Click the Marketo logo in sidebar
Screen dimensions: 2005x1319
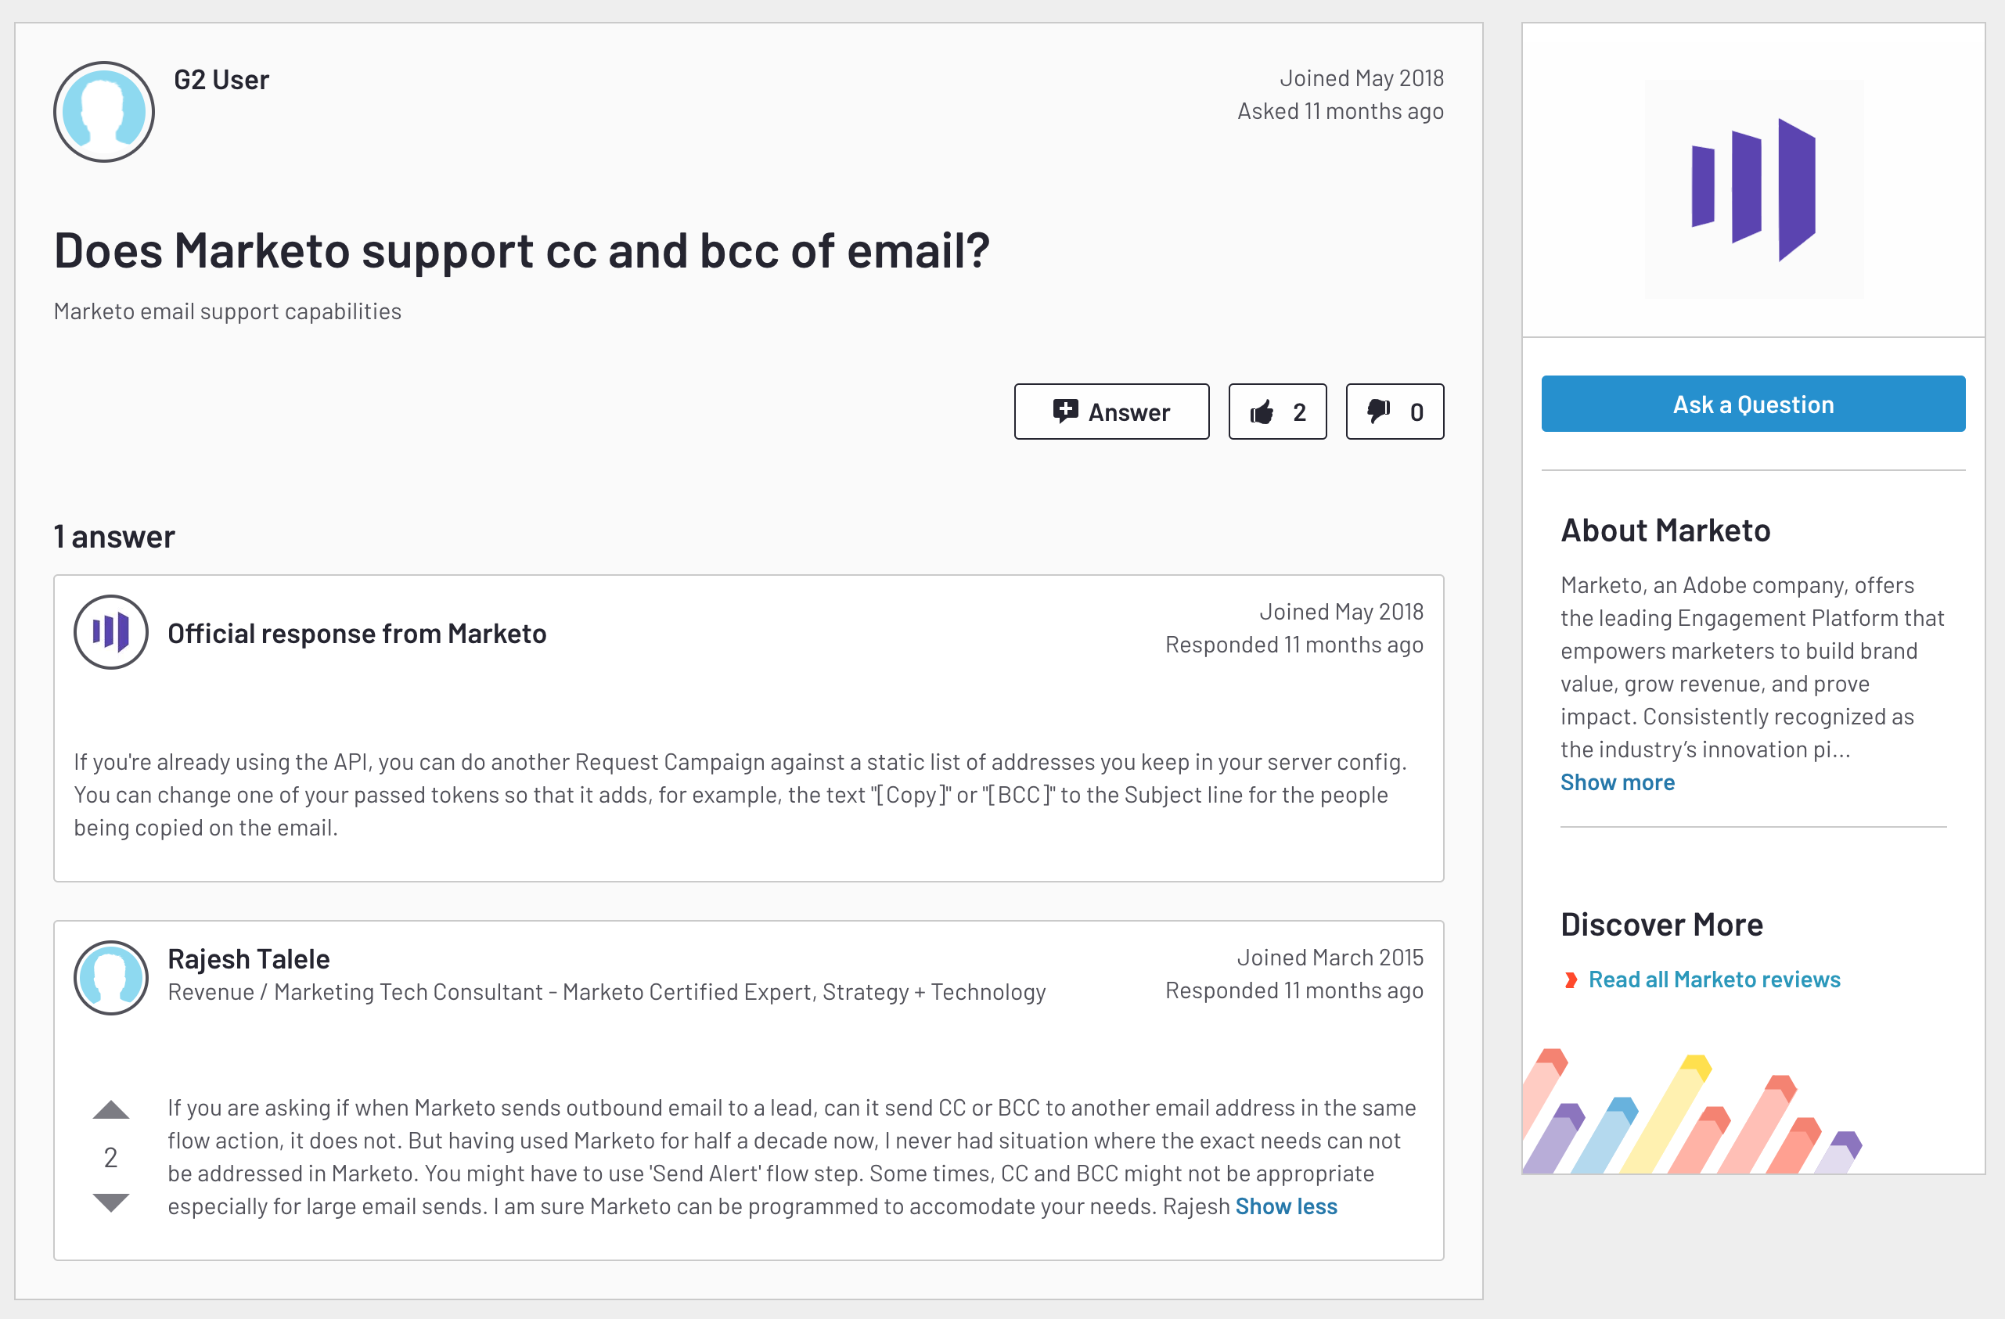pyautogui.click(x=1754, y=189)
